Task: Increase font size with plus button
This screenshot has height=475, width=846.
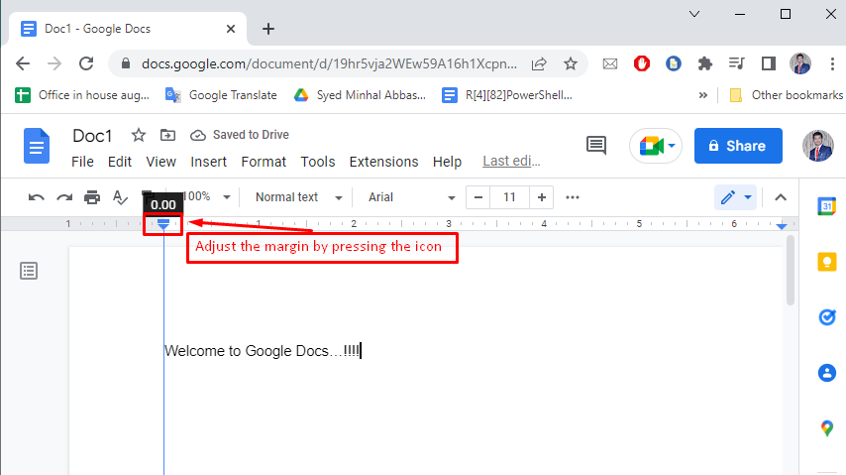Action: 542,197
